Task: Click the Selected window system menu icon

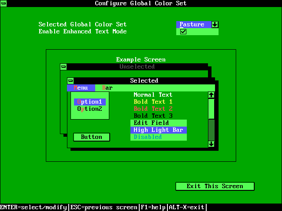Action: (x=70, y=81)
